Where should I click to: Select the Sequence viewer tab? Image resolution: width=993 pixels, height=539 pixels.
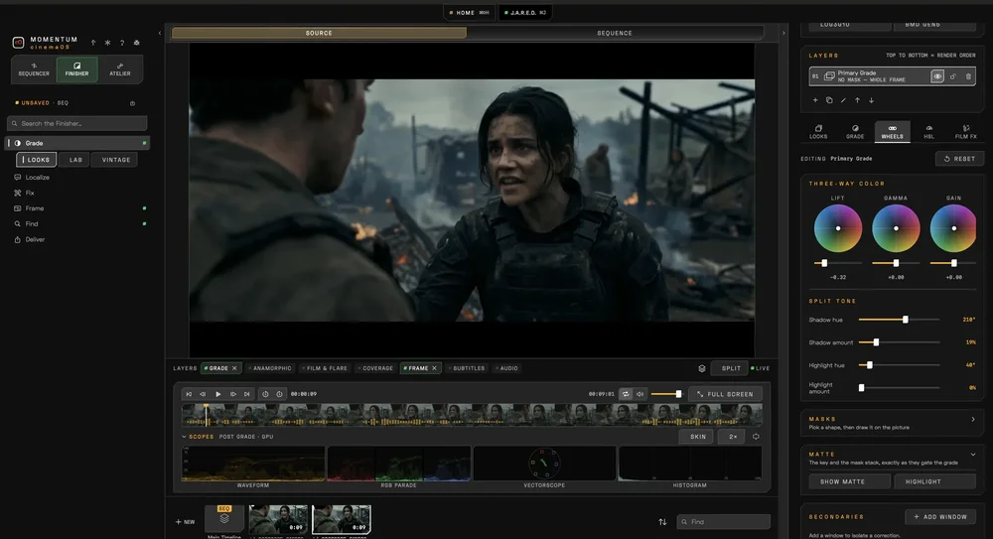(x=615, y=33)
